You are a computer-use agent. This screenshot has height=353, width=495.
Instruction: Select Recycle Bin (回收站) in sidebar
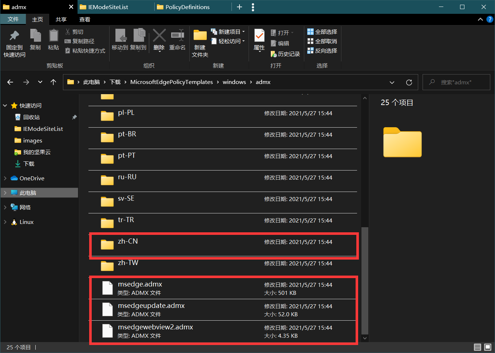point(31,117)
